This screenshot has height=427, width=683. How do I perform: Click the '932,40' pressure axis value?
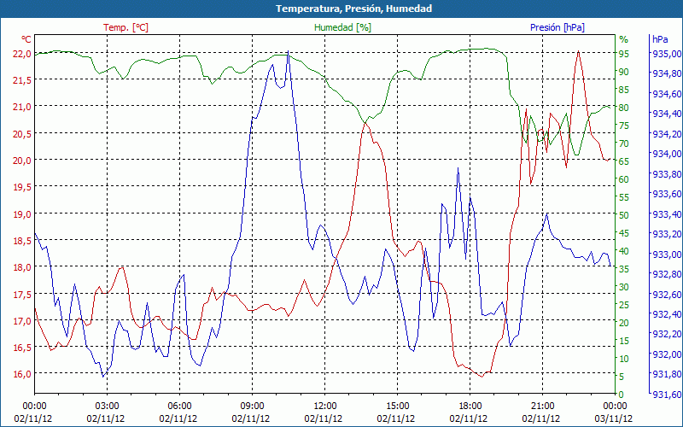click(667, 313)
